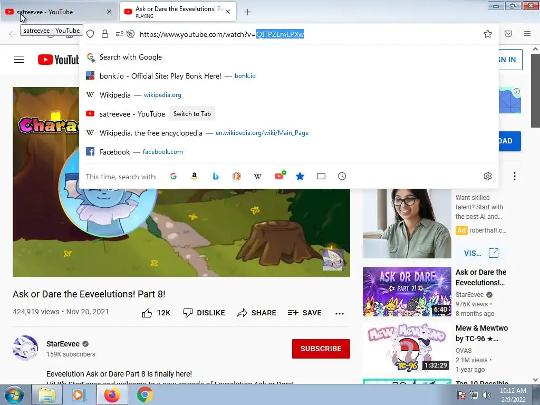
Task: Click the ad info icon on the banner
Action: tap(517, 91)
